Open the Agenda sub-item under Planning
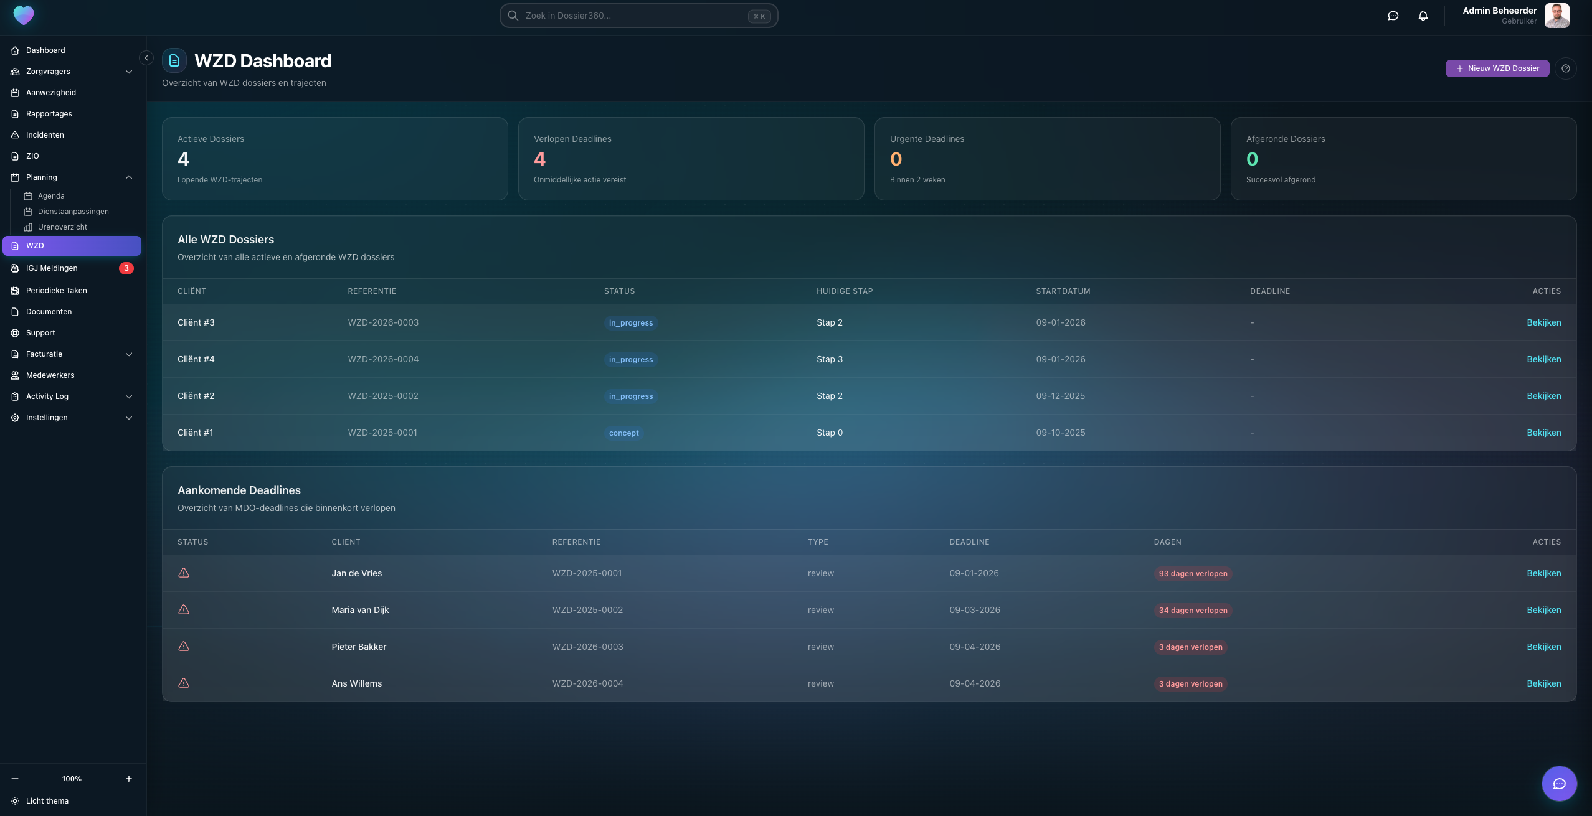The image size is (1592, 816). pos(52,195)
